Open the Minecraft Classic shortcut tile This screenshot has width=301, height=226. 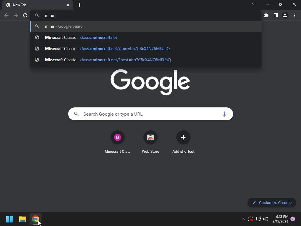click(x=117, y=142)
